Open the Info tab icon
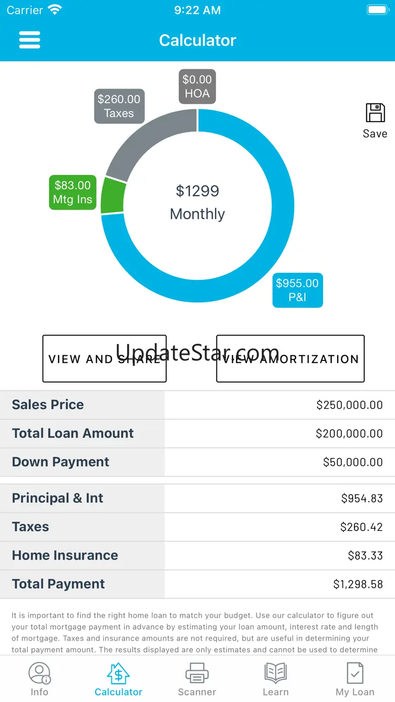Viewport: 395px width, 702px height. 39,673
